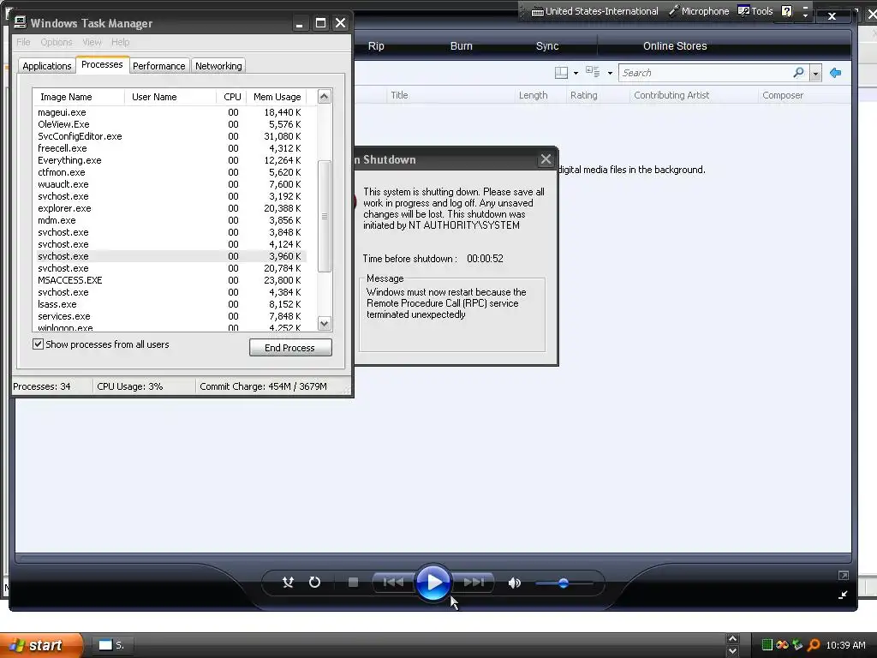Click the Media Player seek bar
Viewport: 877px width, 658px height.
[x=433, y=558]
